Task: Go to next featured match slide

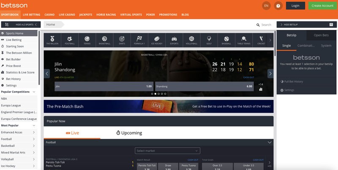Action: pos(270,73)
